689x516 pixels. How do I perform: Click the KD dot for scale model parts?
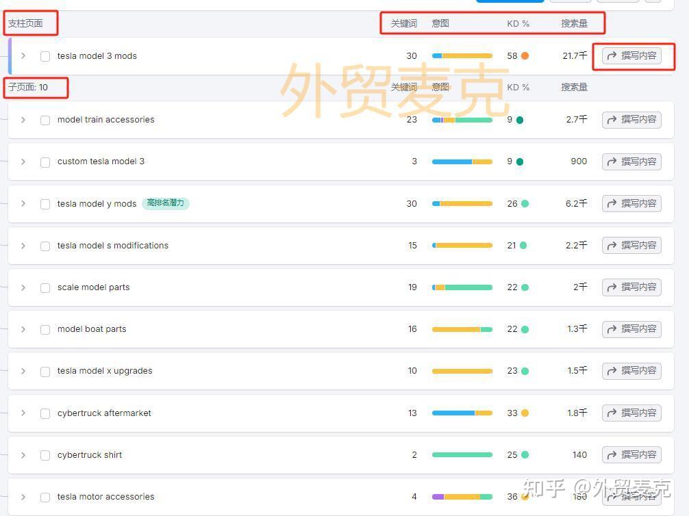point(525,287)
